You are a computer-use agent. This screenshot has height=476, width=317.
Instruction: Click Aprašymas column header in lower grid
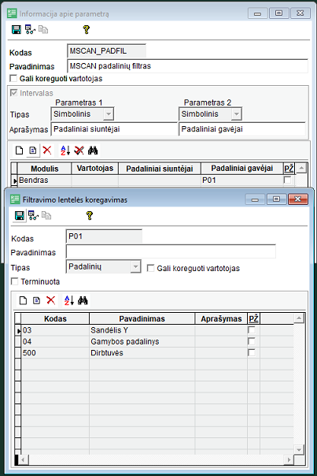click(x=221, y=318)
